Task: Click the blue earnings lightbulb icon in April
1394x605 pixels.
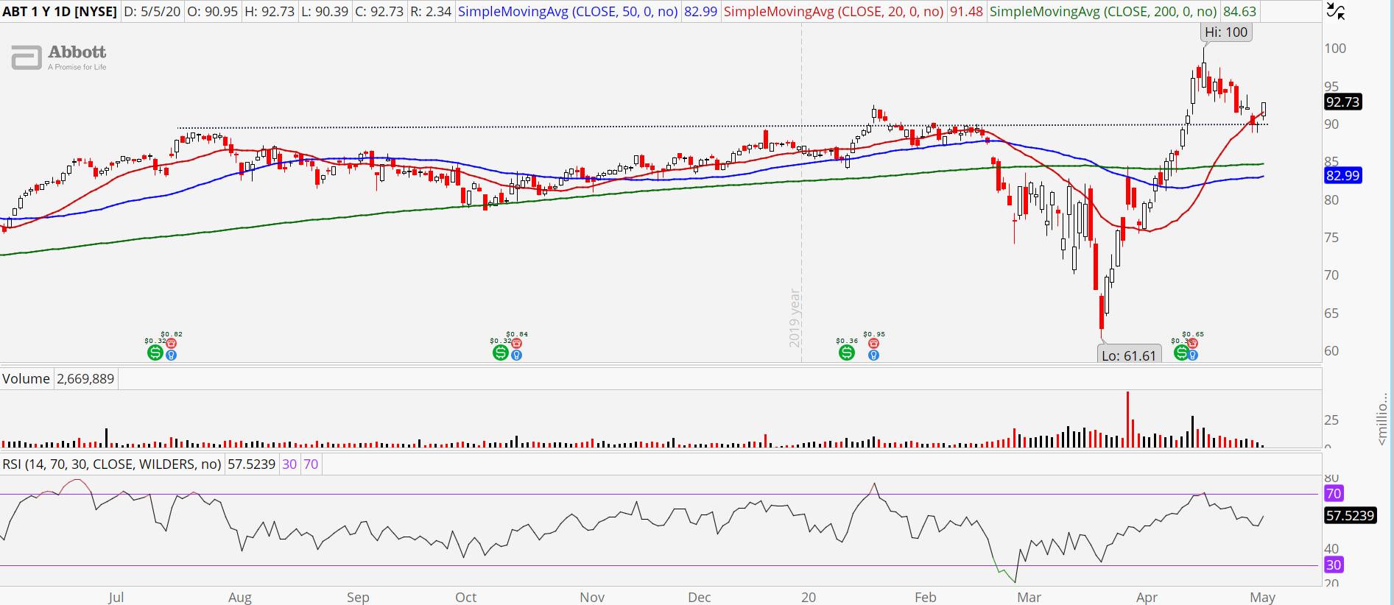Action: pos(1193,355)
